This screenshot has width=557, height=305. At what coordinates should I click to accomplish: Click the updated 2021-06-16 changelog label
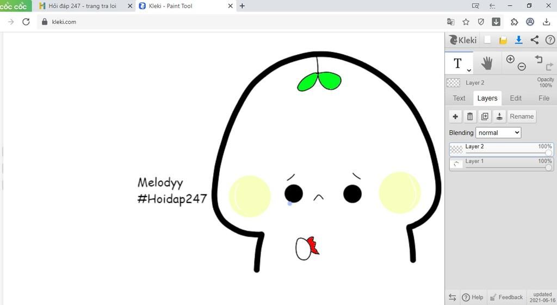(x=542, y=297)
